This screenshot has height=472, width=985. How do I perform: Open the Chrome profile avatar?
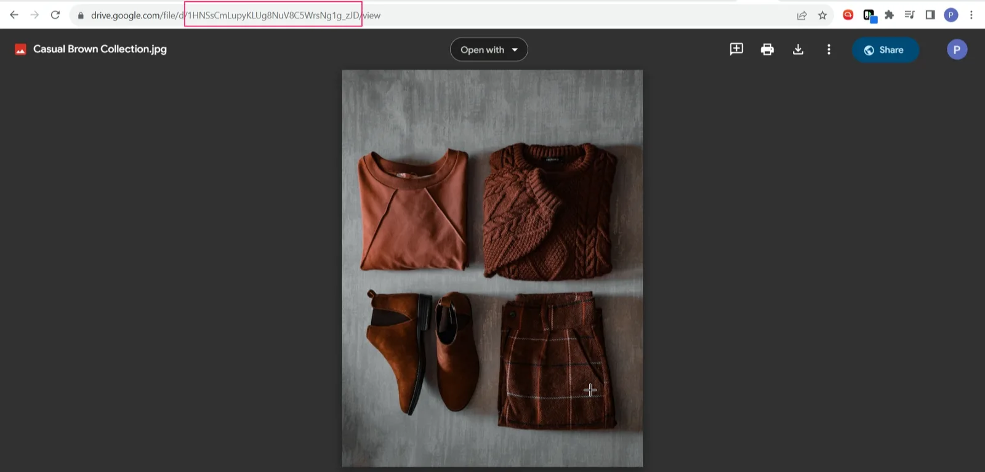click(951, 15)
